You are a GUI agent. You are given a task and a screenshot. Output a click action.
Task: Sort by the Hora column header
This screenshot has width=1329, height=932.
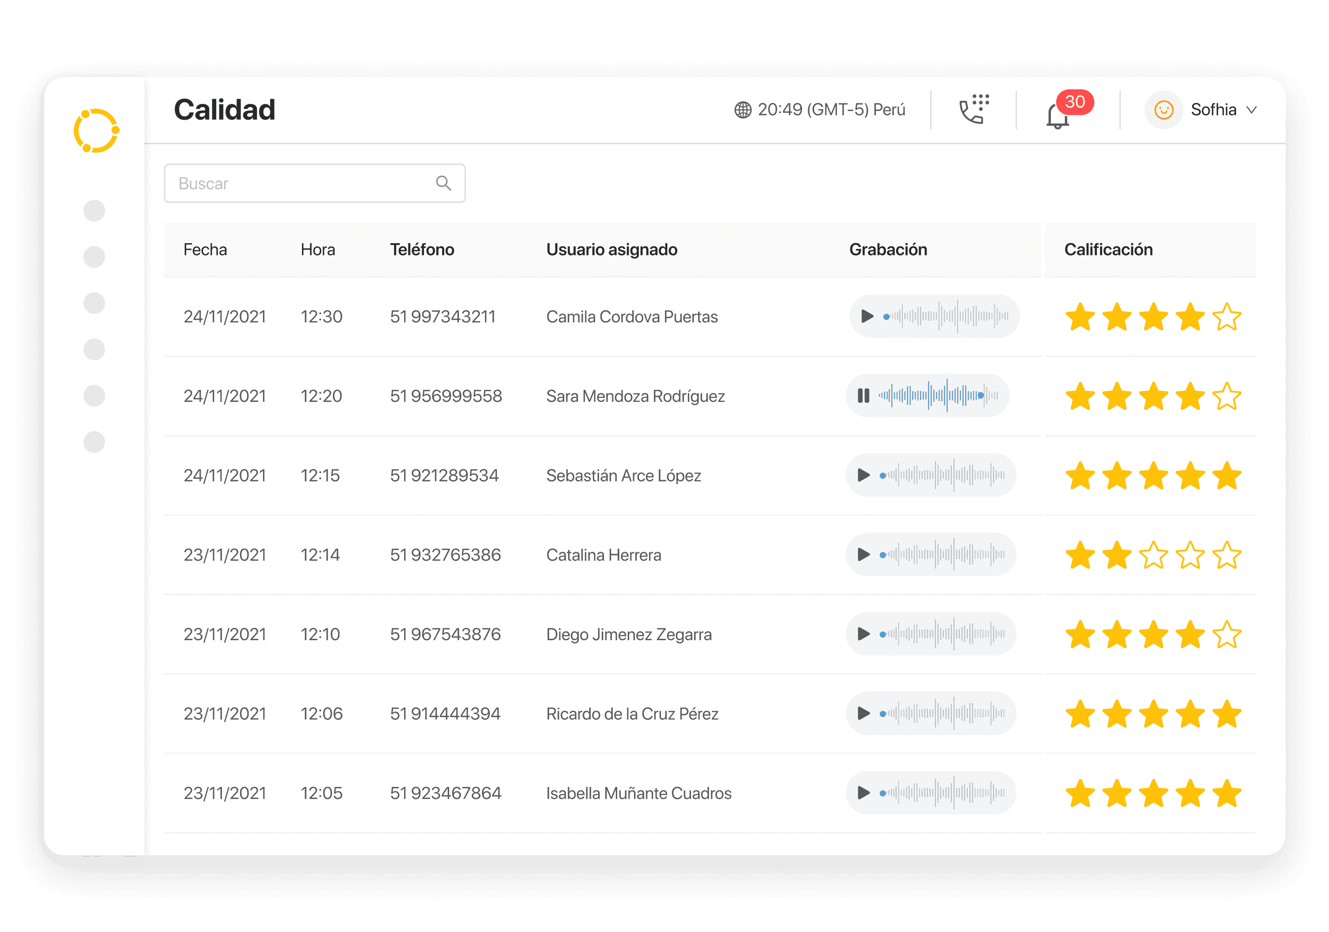[318, 249]
